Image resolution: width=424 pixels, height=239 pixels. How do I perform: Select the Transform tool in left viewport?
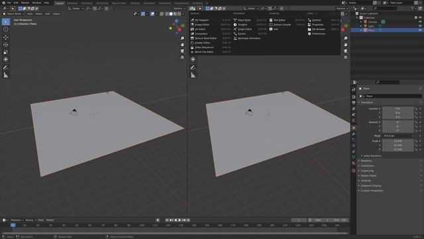[x=6, y=59]
